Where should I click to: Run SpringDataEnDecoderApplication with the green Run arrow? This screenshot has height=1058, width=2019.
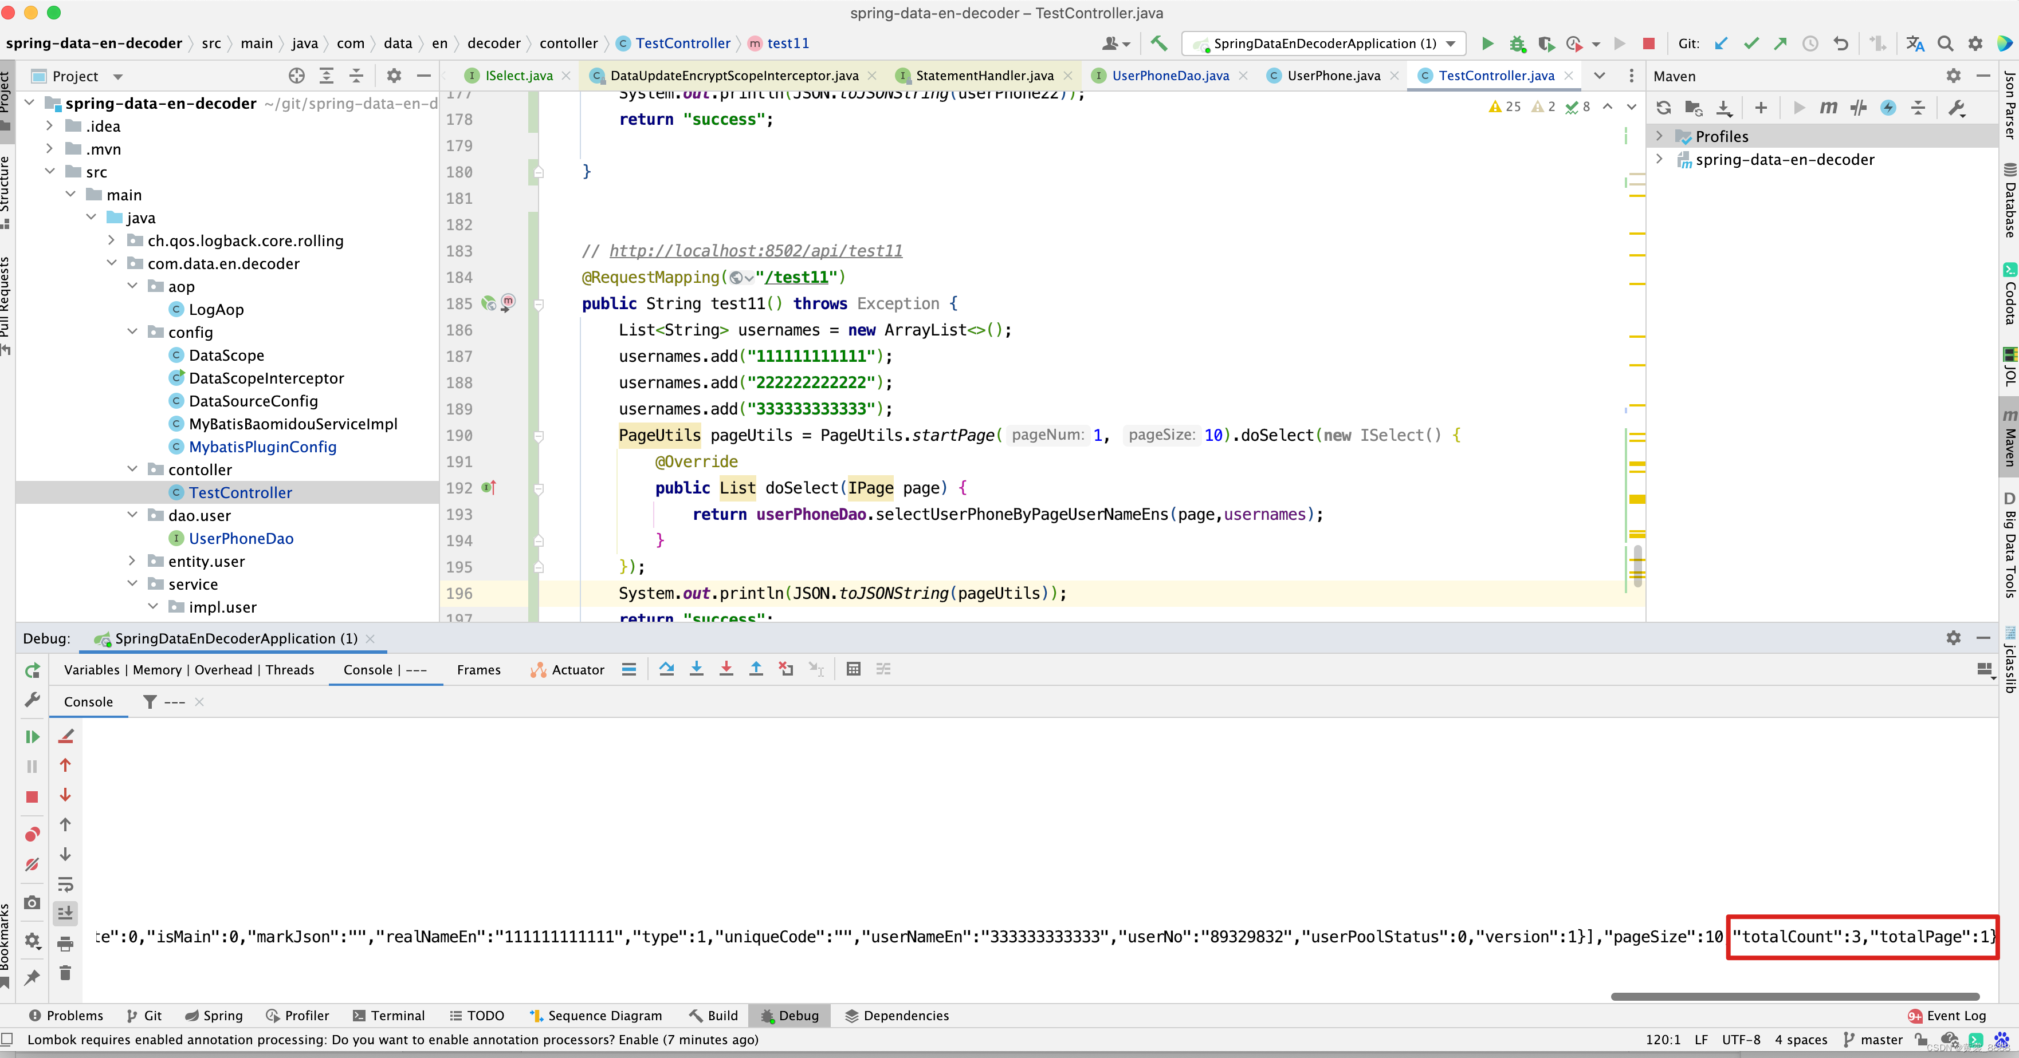(x=1487, y=44)
